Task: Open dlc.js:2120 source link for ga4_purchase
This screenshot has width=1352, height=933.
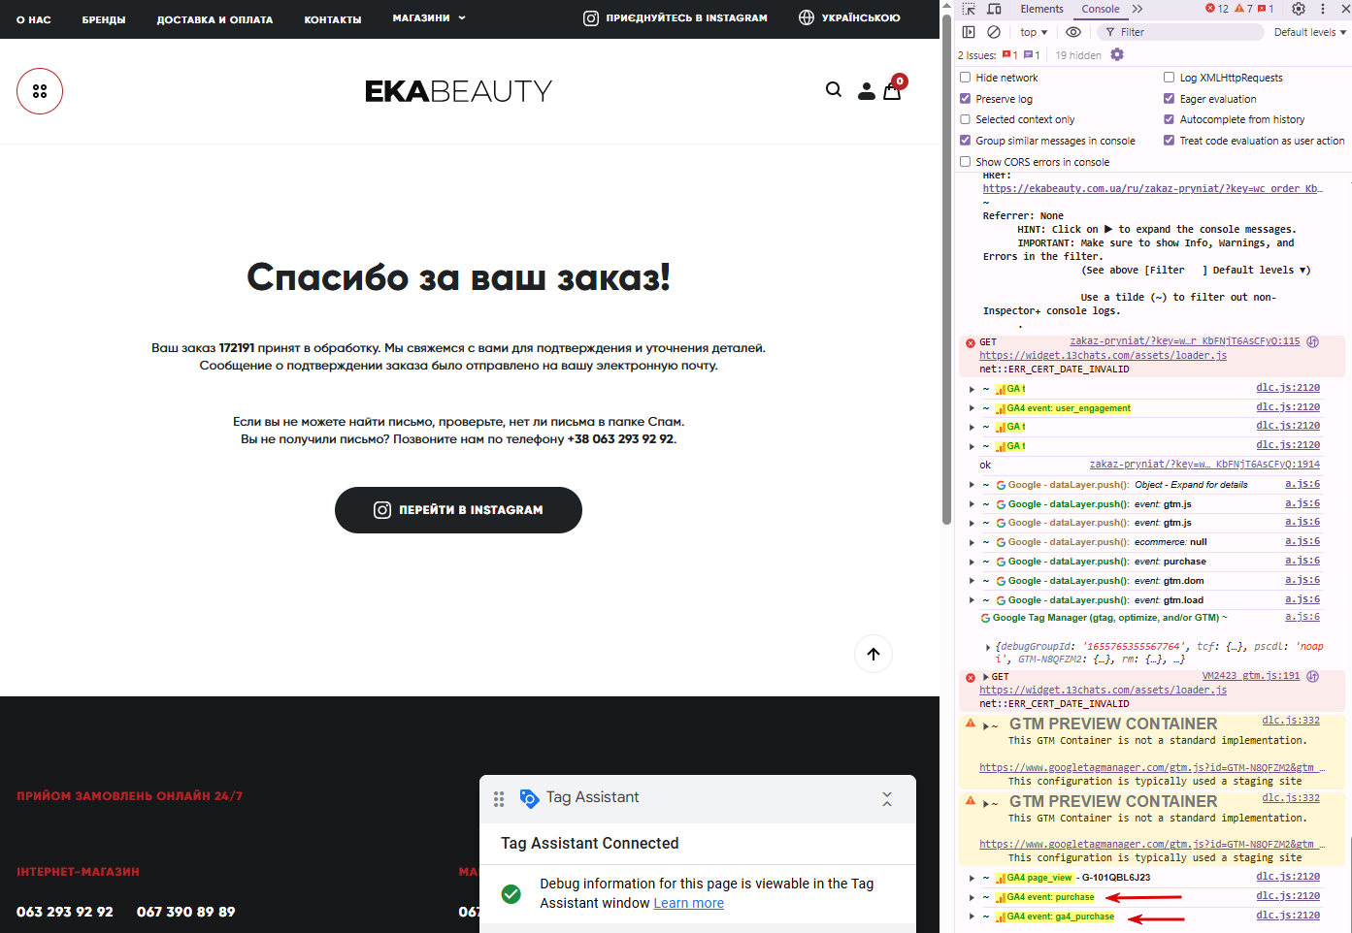Action: 1288,916
